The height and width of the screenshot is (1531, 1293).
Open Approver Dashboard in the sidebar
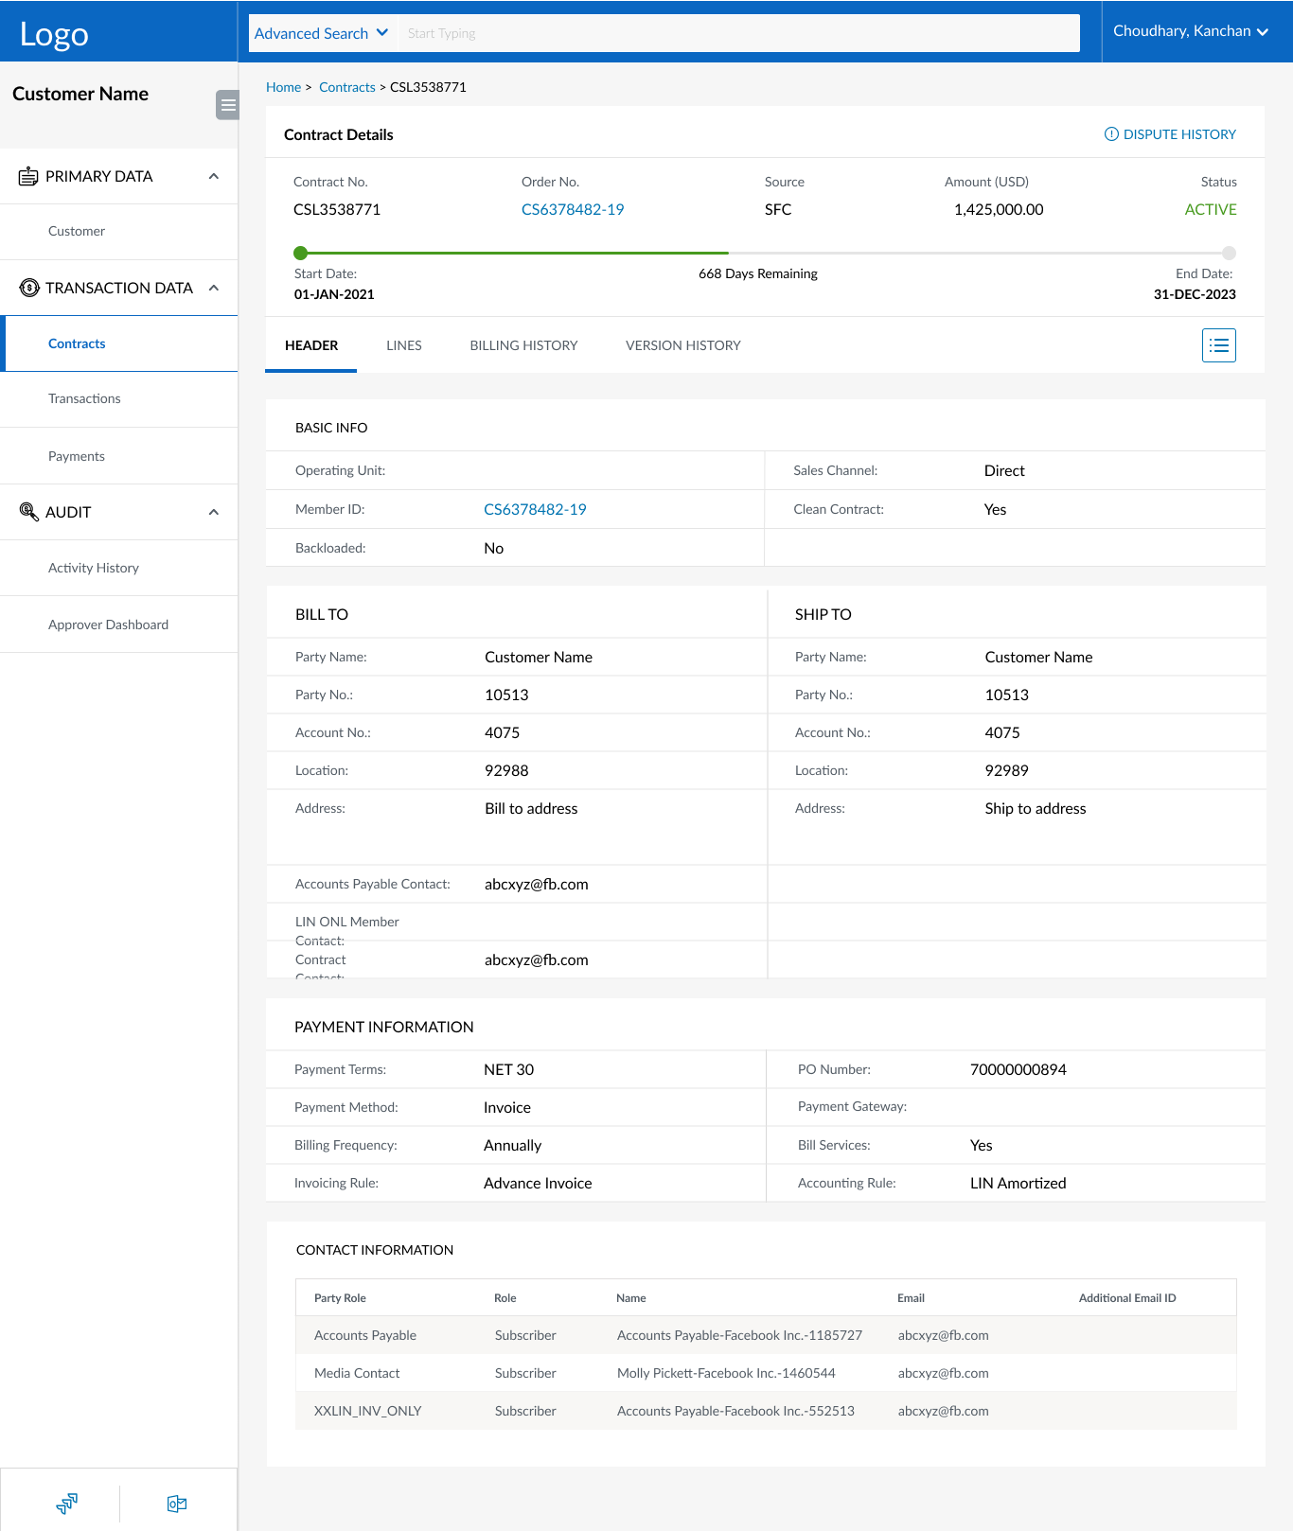point(118,625)
